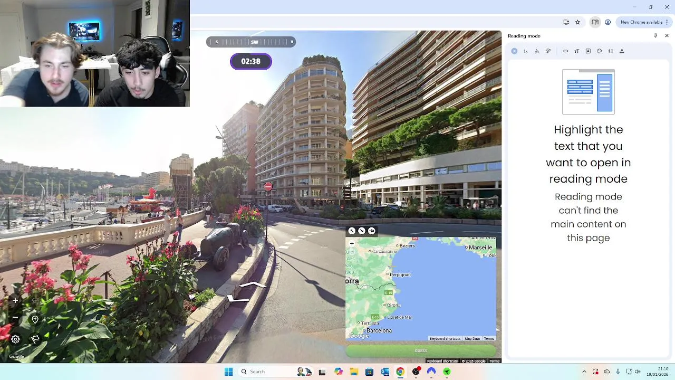This screenshot has width=675, height=380.
Task: Click the Girona label on the map
Action: (x=393, y=305)
